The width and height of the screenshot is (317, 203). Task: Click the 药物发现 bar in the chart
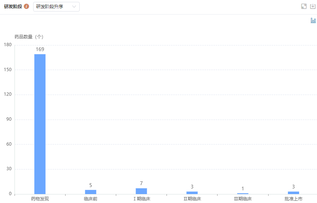coord(40,124)
